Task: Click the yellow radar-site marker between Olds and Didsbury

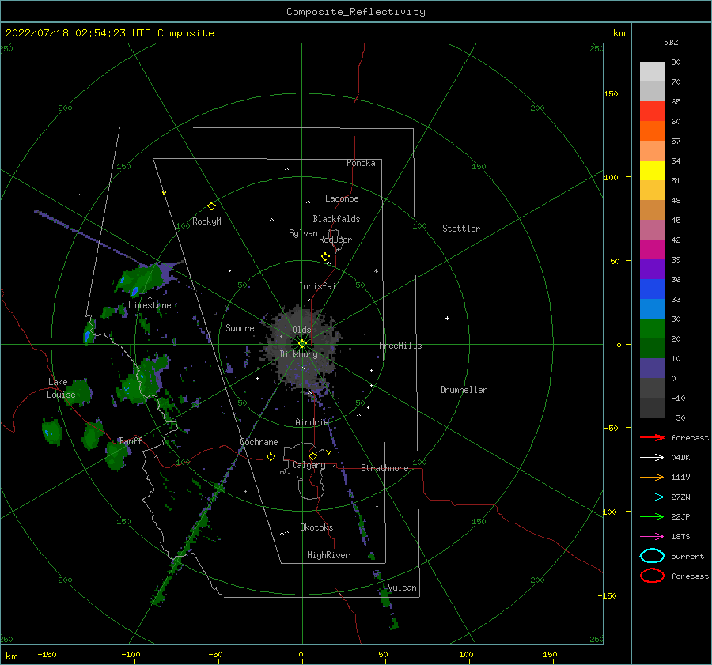Action: (302, 344)
